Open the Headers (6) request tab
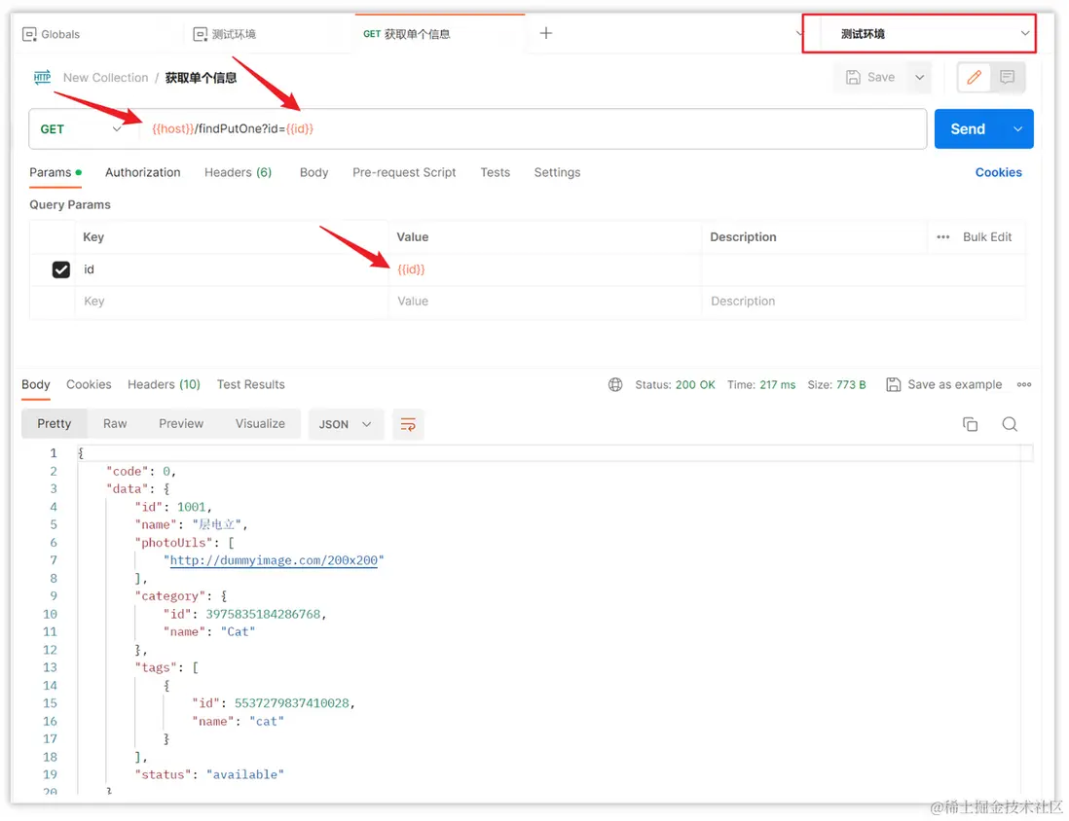 pos(238,172)
